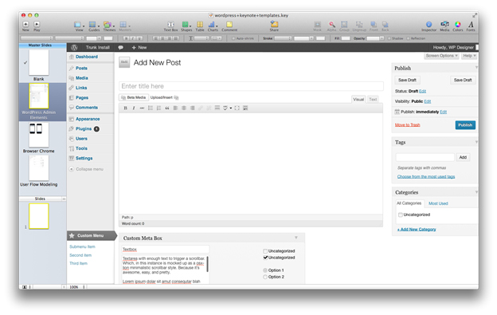
Task: Insert a Table using the toolbar icon
Action: (x=200, y=25)
